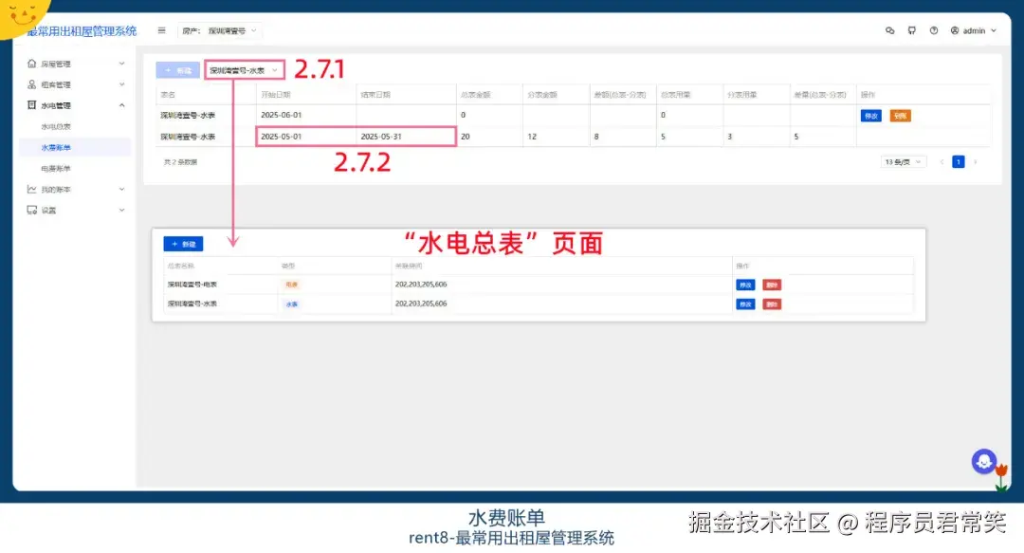
Task: Collapse the 水电管理 sidebar menu chevron
Action: coord(121,105)
